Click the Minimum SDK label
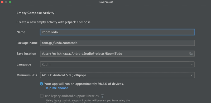This screenshot has width=211, height=103. tap(27, 75)
